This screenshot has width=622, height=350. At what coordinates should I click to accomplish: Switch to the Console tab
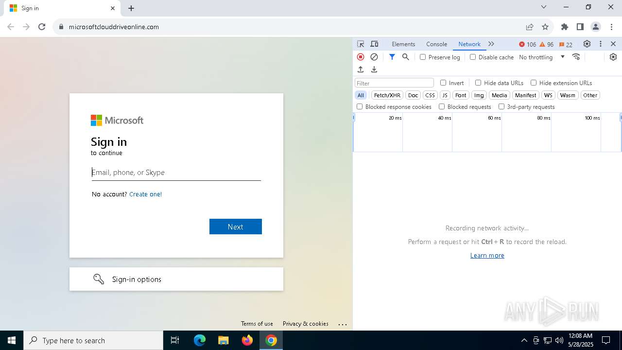point(436,44)
